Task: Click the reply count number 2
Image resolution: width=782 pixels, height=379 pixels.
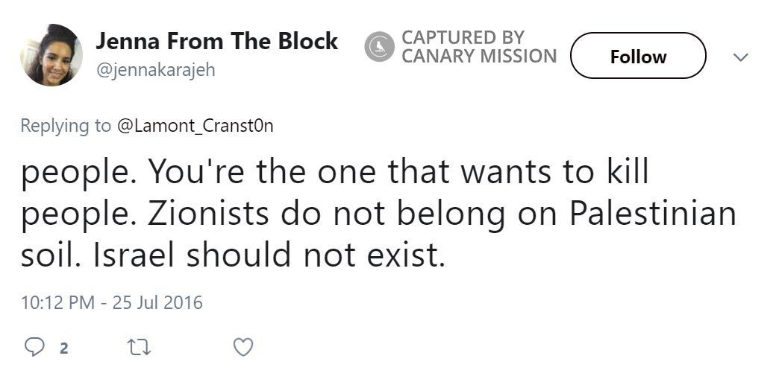Action: (x=64, y=348)
